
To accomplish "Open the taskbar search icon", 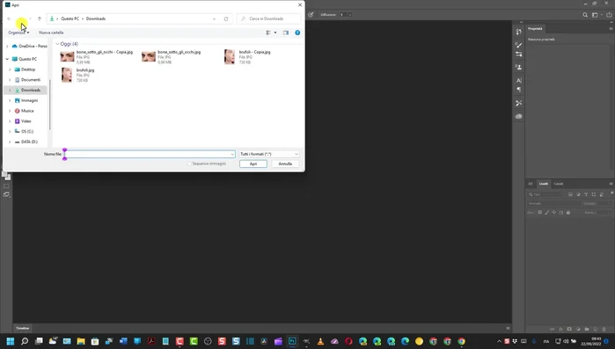I will 25,341.
